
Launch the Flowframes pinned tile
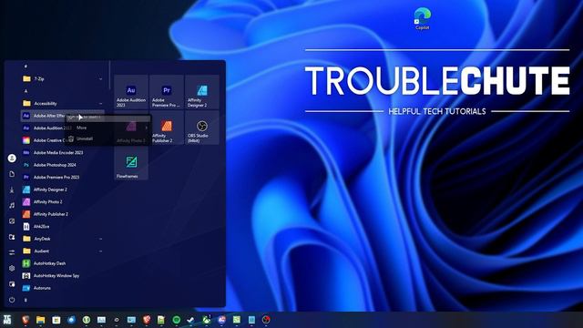[131, 163]
